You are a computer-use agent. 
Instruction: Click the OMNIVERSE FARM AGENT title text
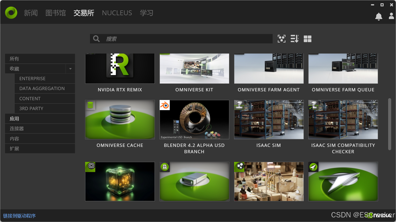coord(269,90)
